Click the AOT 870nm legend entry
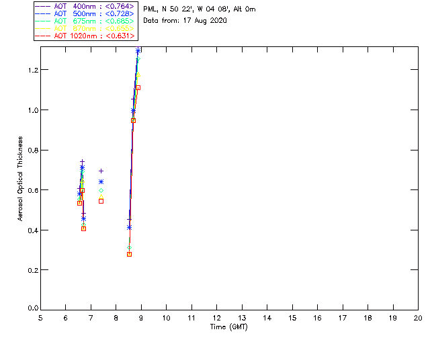 pyautogui.click(x=85, y=28)
